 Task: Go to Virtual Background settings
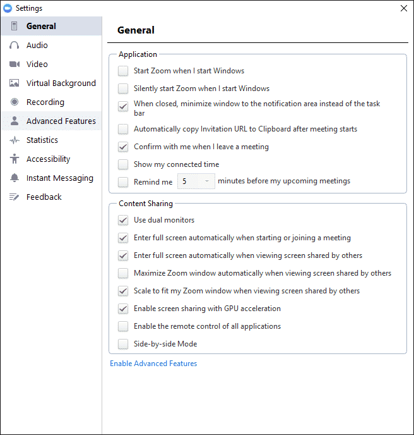click(x=52, y=83)
